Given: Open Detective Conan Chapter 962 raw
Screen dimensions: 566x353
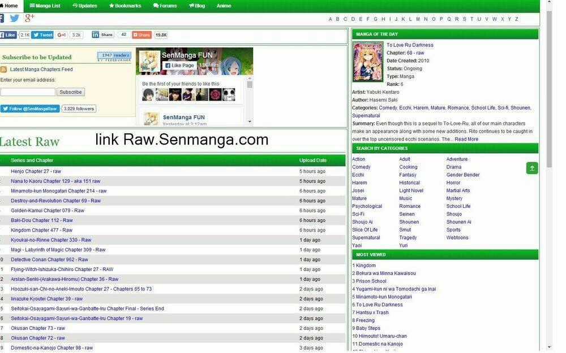Looking at the screenshot, I should (49, 260).
